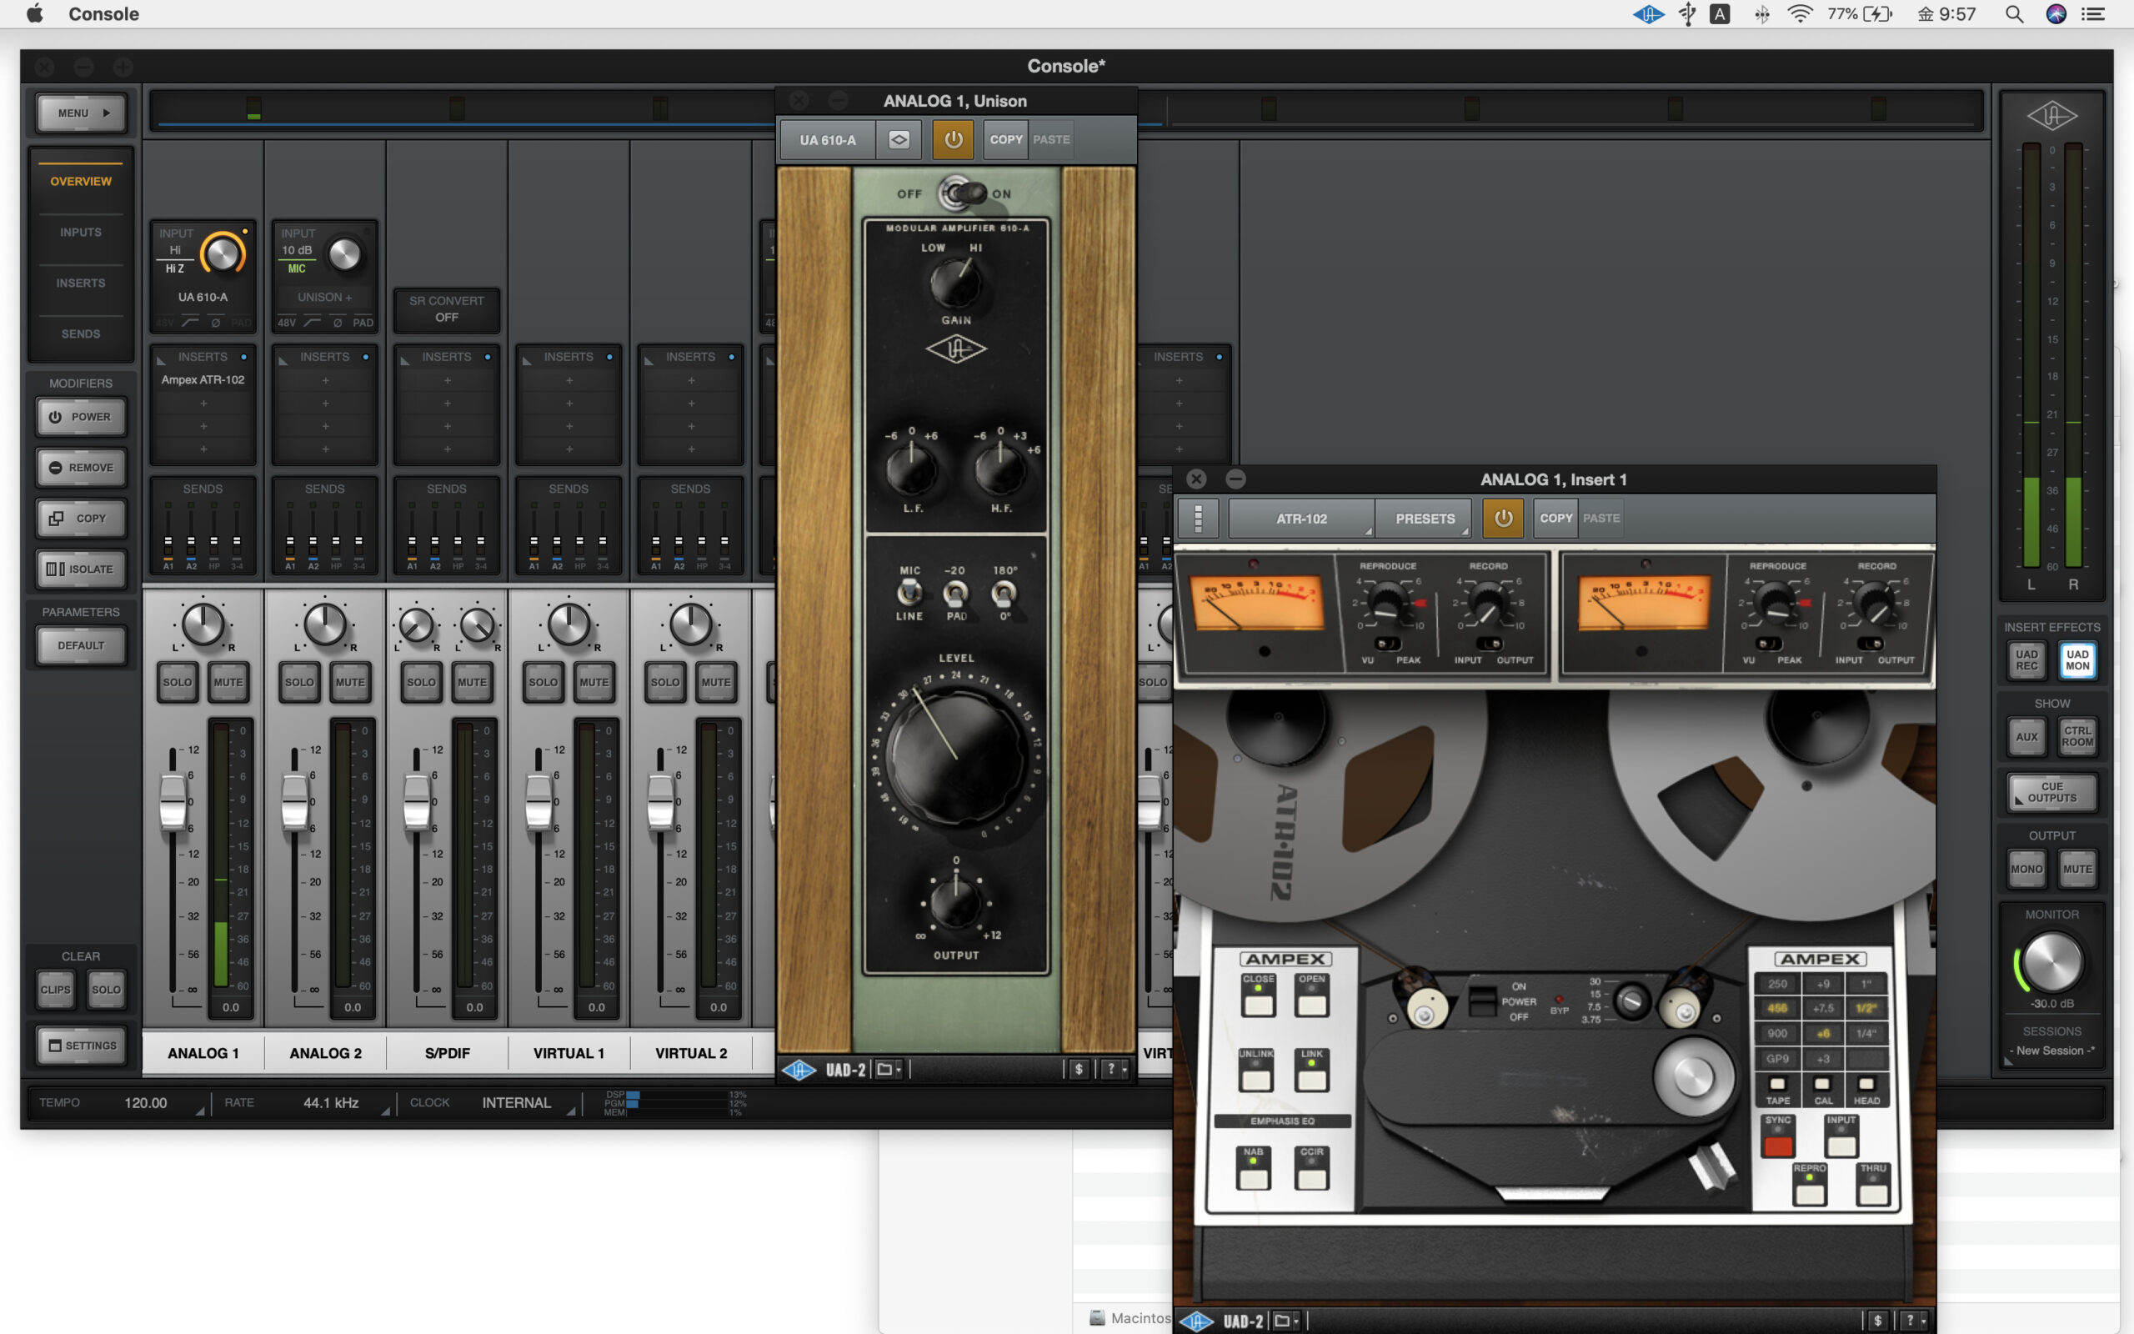Select UAD MON insert effects mode
The height and width of the screenshot is (1334, 2134).
[x=2077, y=660]
